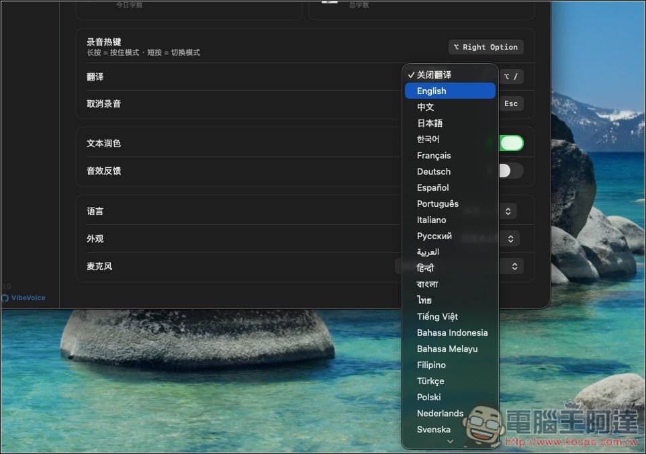The height and width of the screenshot is (454, 646).
Task: Expand more languages via the bottom chevron
Action: [450, 441]
